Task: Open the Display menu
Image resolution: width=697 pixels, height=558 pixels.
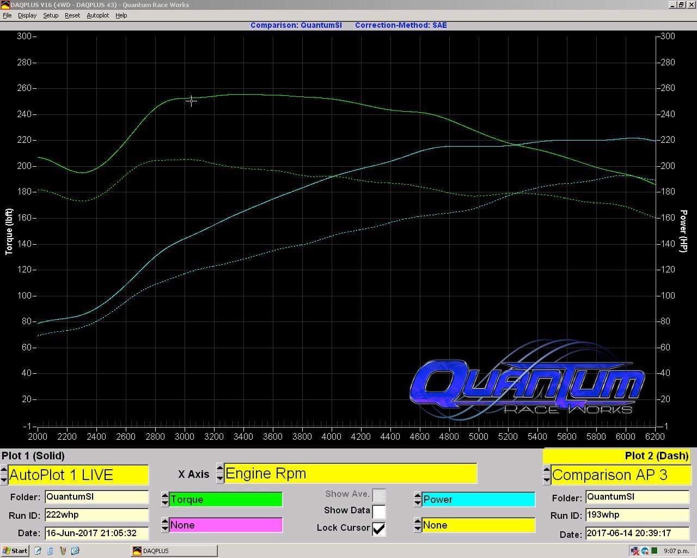Action: (x=27, y=15)
